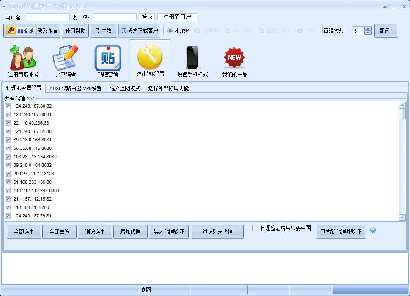The height and width of the screenshot is (296, 410).
Task: Decrease the 间隔次数 spinner value
Action: 368,33
